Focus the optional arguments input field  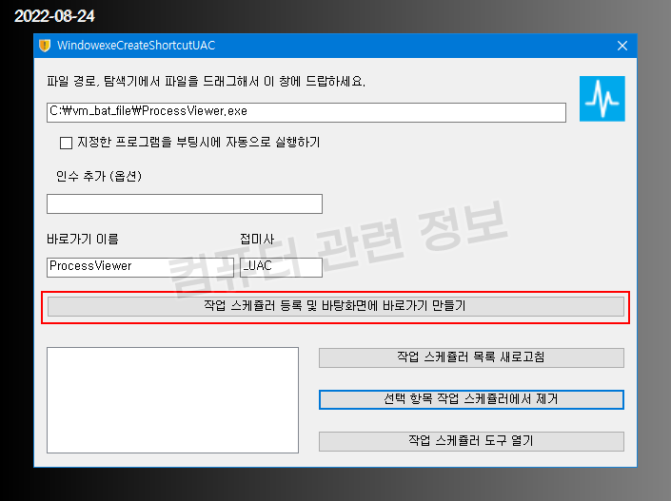click(185, 203)
